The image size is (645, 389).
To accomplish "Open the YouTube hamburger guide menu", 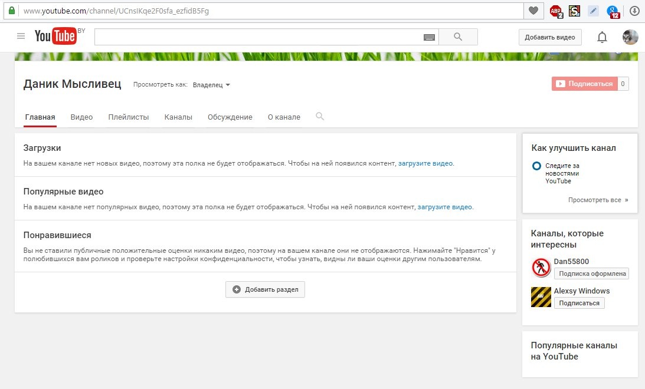I will (x=21, y=36).
